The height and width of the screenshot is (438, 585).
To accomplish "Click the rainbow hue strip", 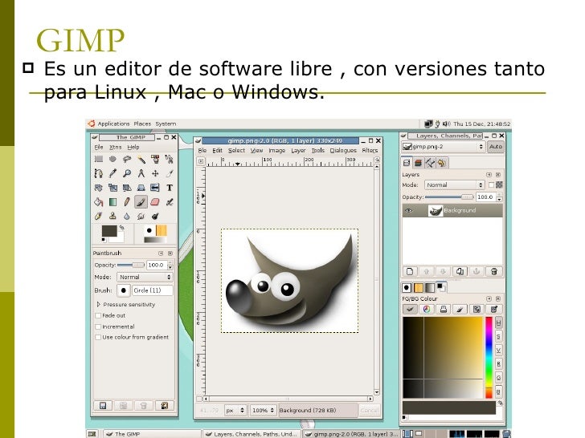I will click(489, 358).
